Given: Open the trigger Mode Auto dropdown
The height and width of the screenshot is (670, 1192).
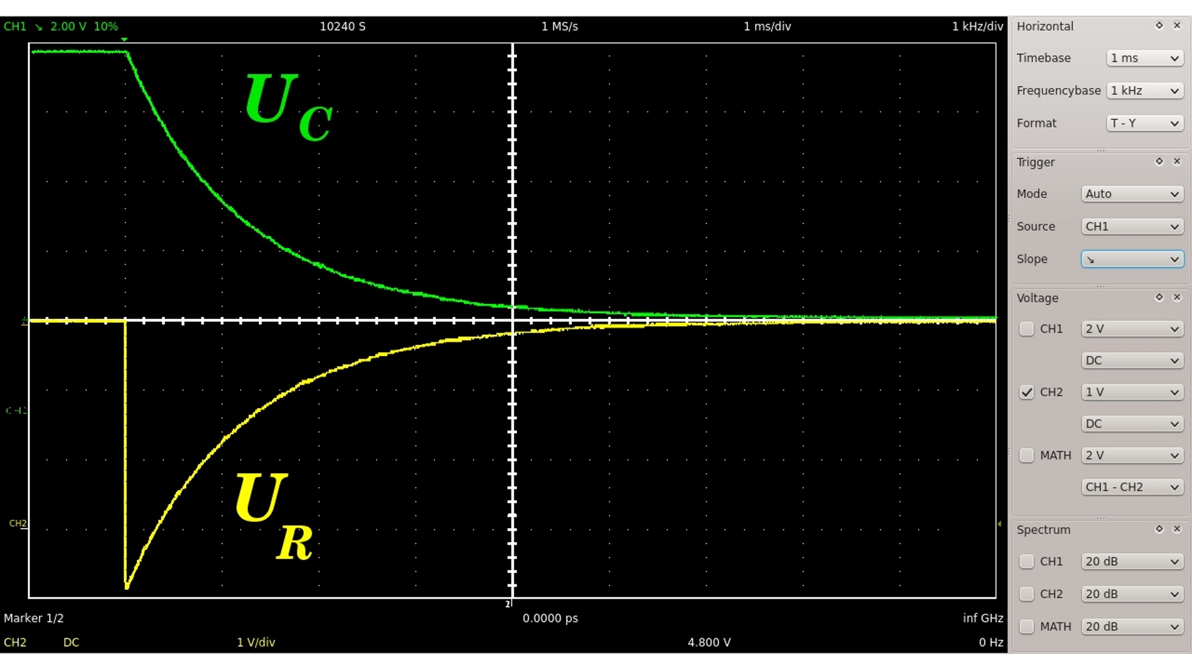Looking at the screenshot, I should 1132,194.
